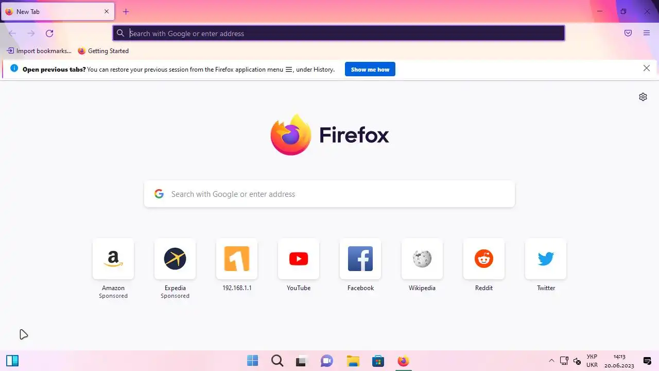659x371 pixels.
Task: Select the New Tab tab
Action: tap(57, 11)
